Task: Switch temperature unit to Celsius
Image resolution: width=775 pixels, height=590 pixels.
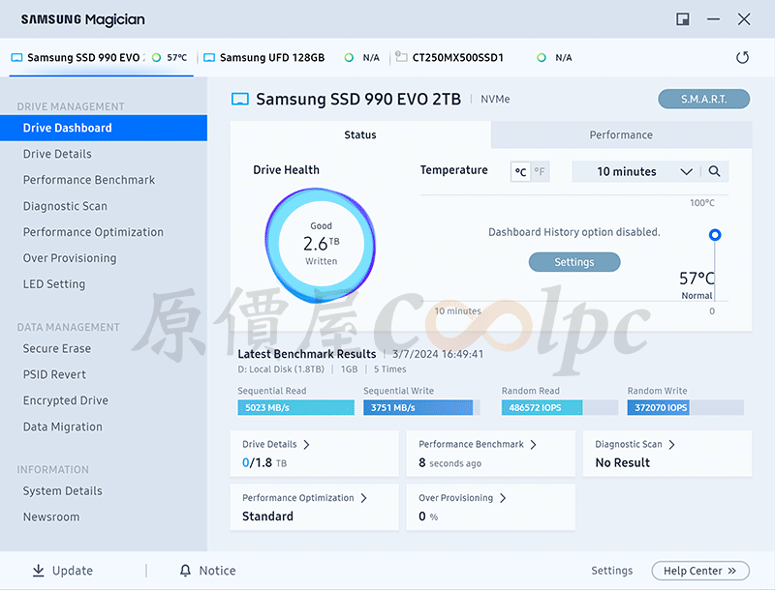Action: click(520, 171)
